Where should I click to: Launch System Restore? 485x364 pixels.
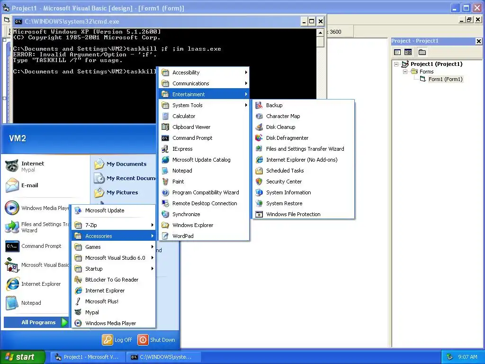pos(304,203)
